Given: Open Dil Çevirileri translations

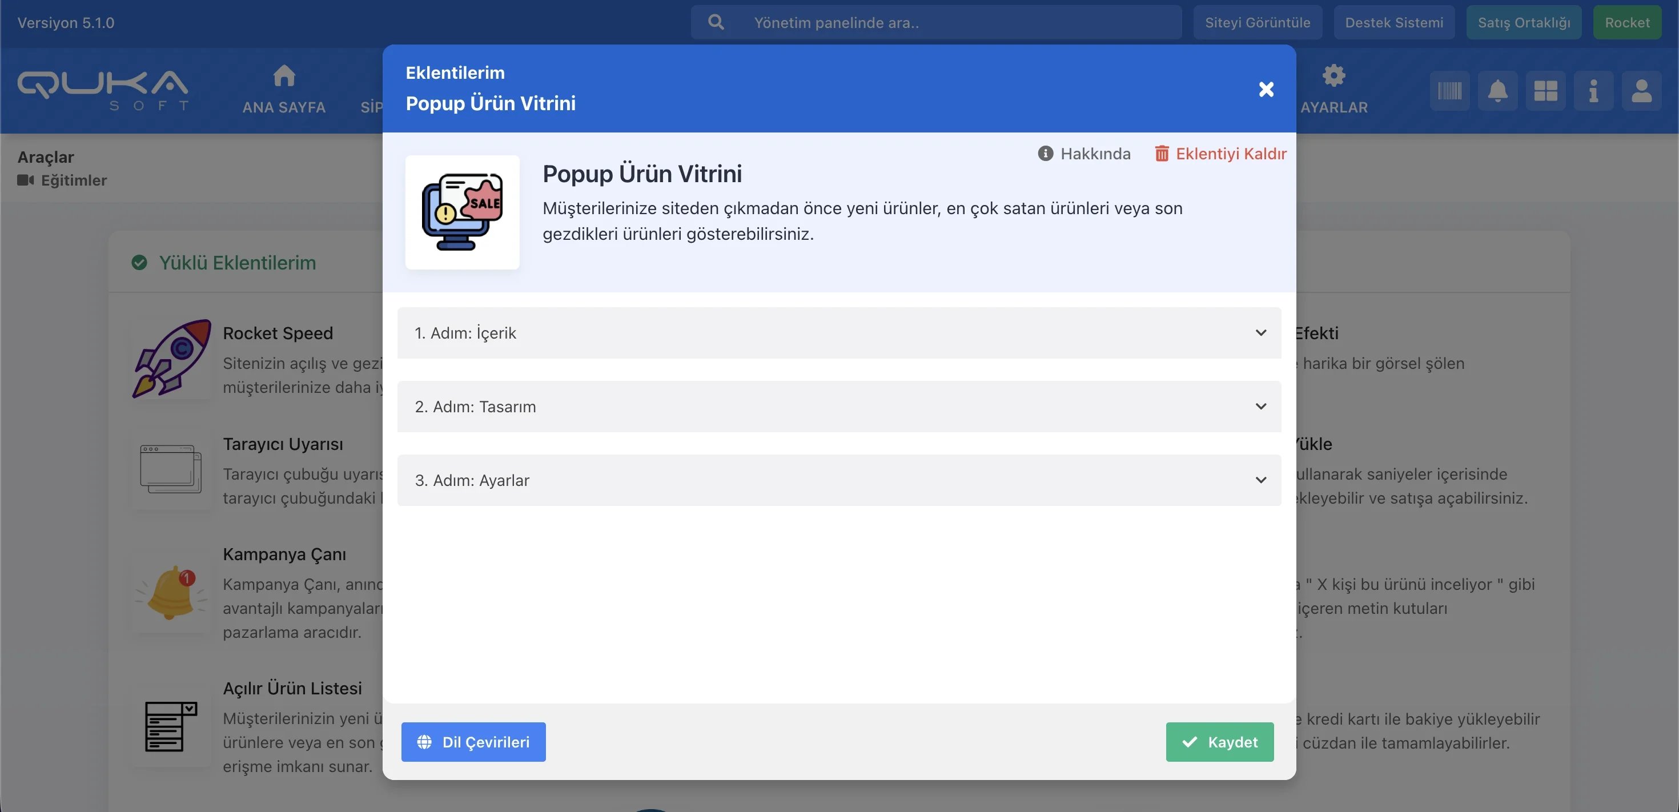Looking at the screenshot, I should 473,742.
